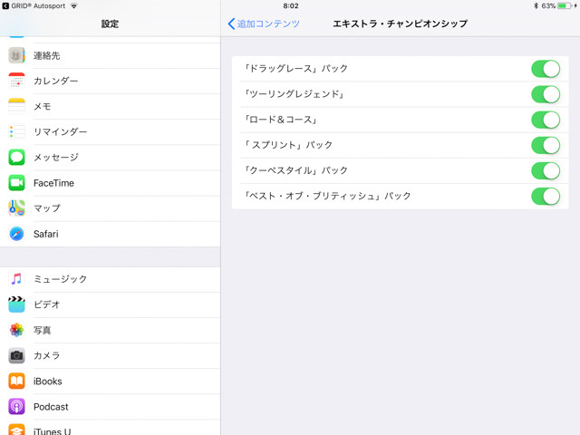Tap the Maps (マップ) icon
The height and width of the screenshot is (435, 580).
click(16, 208)
